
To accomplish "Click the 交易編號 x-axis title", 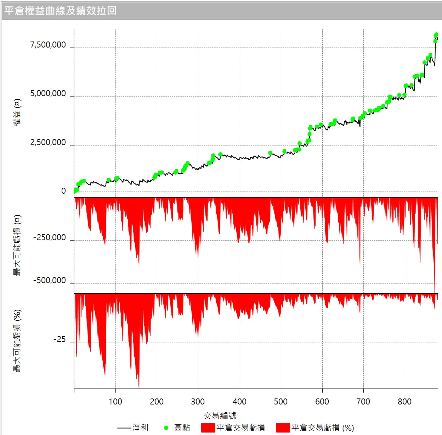I will coord(220,415).
